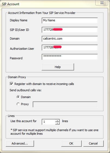Viewport: 110px width, 153px height.
Task: Select the Domain radio button for outbound calls
Action: click(18, 97)
